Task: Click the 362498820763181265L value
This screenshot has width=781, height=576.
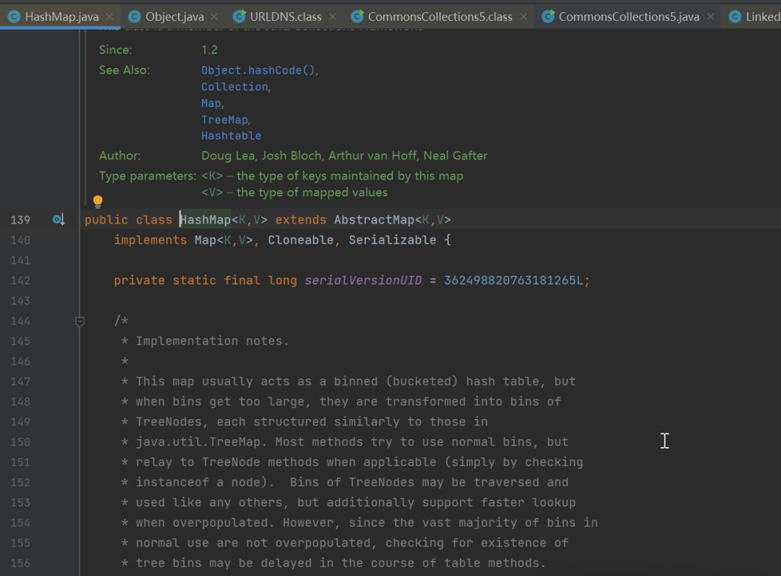Action: coord(513,281)
